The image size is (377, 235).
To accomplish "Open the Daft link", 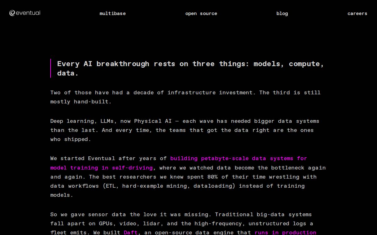I will [131, 232].
